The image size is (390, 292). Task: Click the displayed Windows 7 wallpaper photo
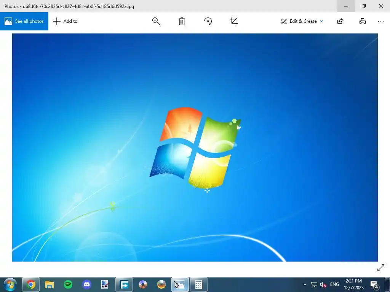(195, 148)
